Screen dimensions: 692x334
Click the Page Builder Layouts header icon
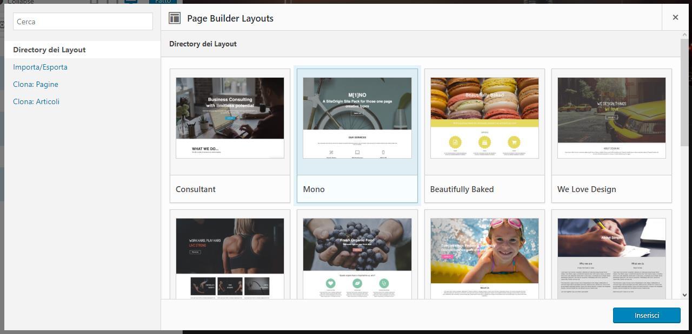point(174,18)
